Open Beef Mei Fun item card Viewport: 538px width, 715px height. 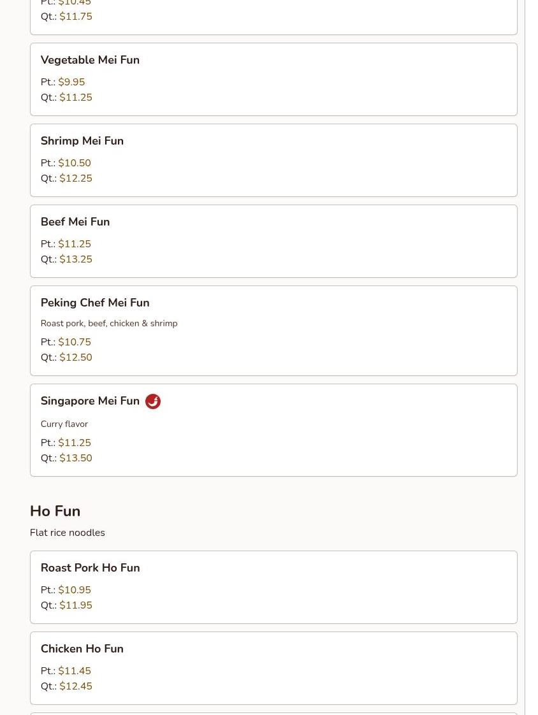[75, 222]
